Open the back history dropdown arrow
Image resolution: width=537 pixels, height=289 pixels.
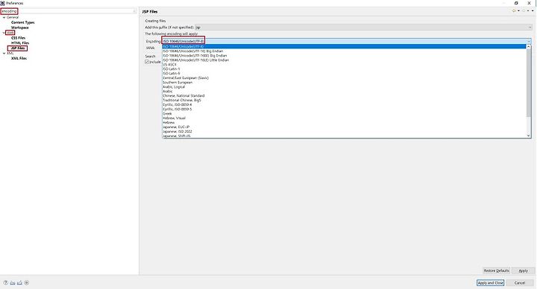click(x=518, y=11)
